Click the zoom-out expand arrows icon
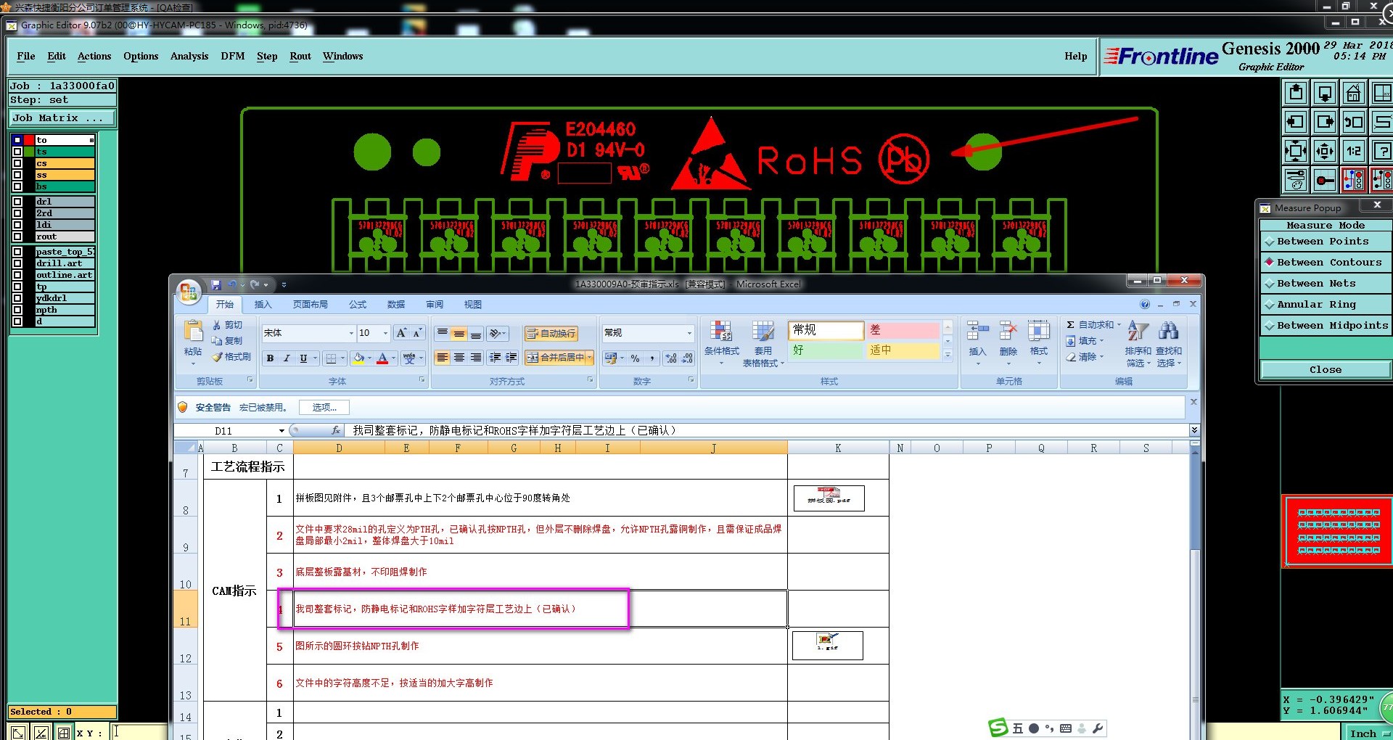The image size is (1393, 740). point(1296,151)
